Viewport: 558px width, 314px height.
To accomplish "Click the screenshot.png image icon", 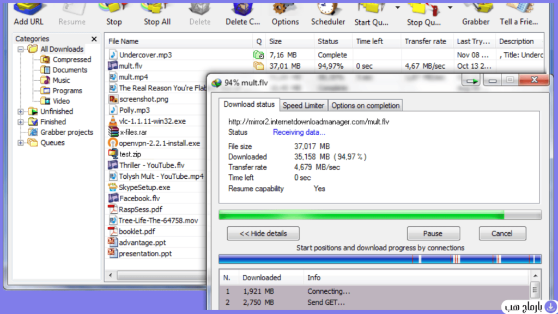I will point(113,99).
